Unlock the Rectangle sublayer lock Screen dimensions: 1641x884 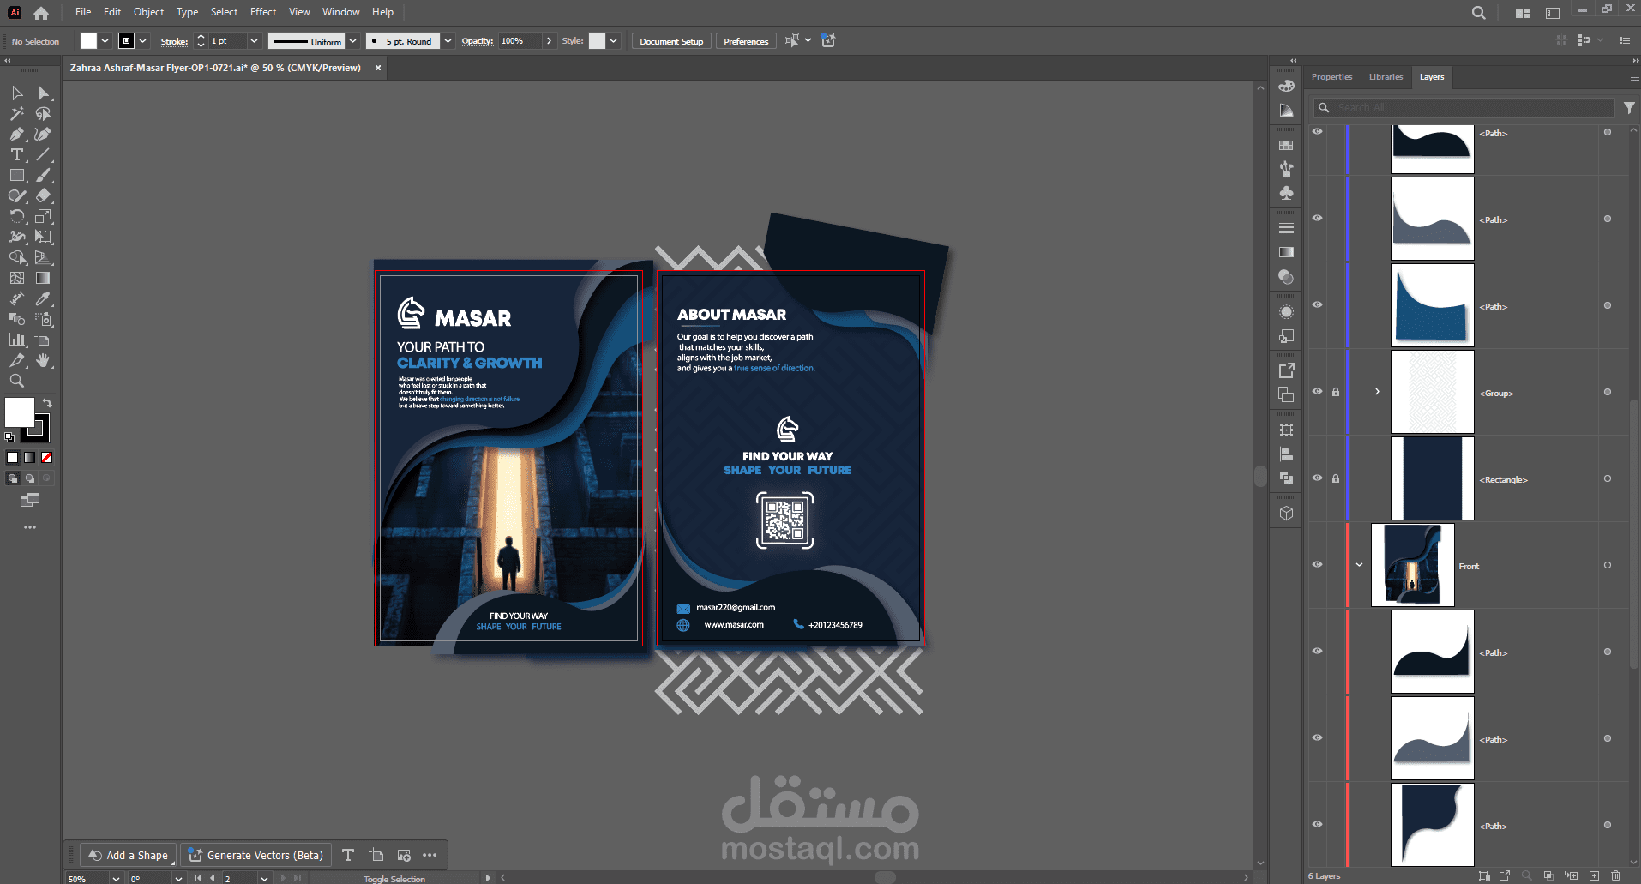pyautogui.click(x=1336, y=478)
